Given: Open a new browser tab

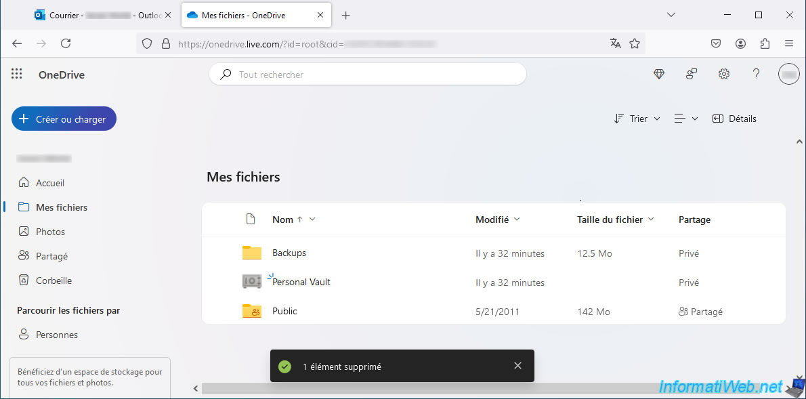Looking at the screenshot, I should [x=346, y=16].
